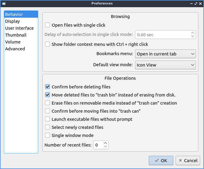The image size is (204, 169).
Task: Click the window menu icon in title bar
Action: tap(4, 3)
